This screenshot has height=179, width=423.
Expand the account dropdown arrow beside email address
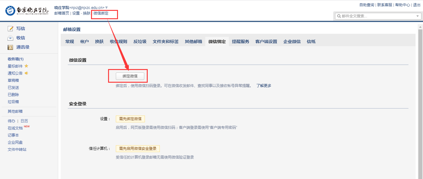tap(107, 7)
